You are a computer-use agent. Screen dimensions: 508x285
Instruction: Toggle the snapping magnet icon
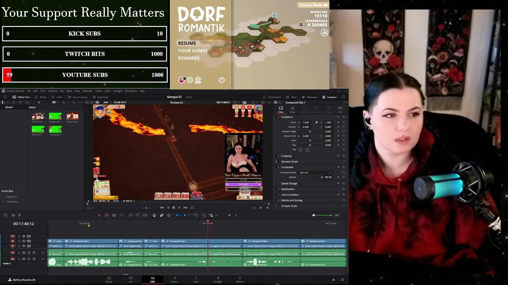tap(154, 215)
